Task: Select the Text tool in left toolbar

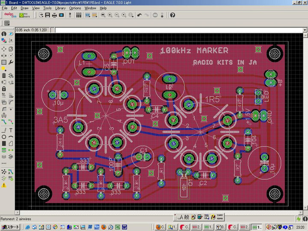Action: [x=11, y=130]
